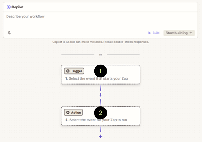202x142 pixels.
Task: Click the Start building button
Action: point(179,33)
